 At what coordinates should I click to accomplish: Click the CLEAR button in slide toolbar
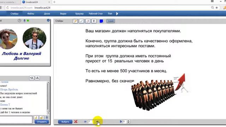point(111,21)
